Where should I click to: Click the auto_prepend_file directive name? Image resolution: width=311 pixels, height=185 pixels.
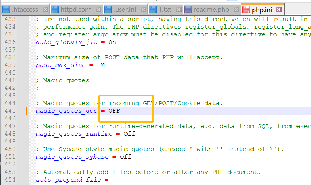click(69, 180)
